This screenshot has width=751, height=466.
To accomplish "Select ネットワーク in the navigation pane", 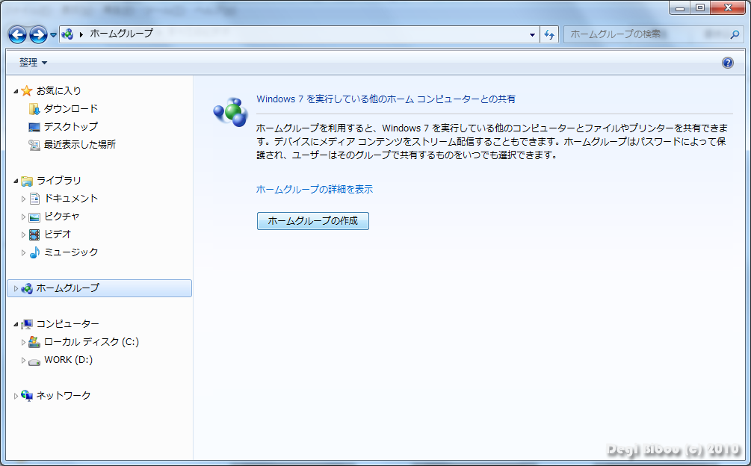I will click(x=64, y=396).
